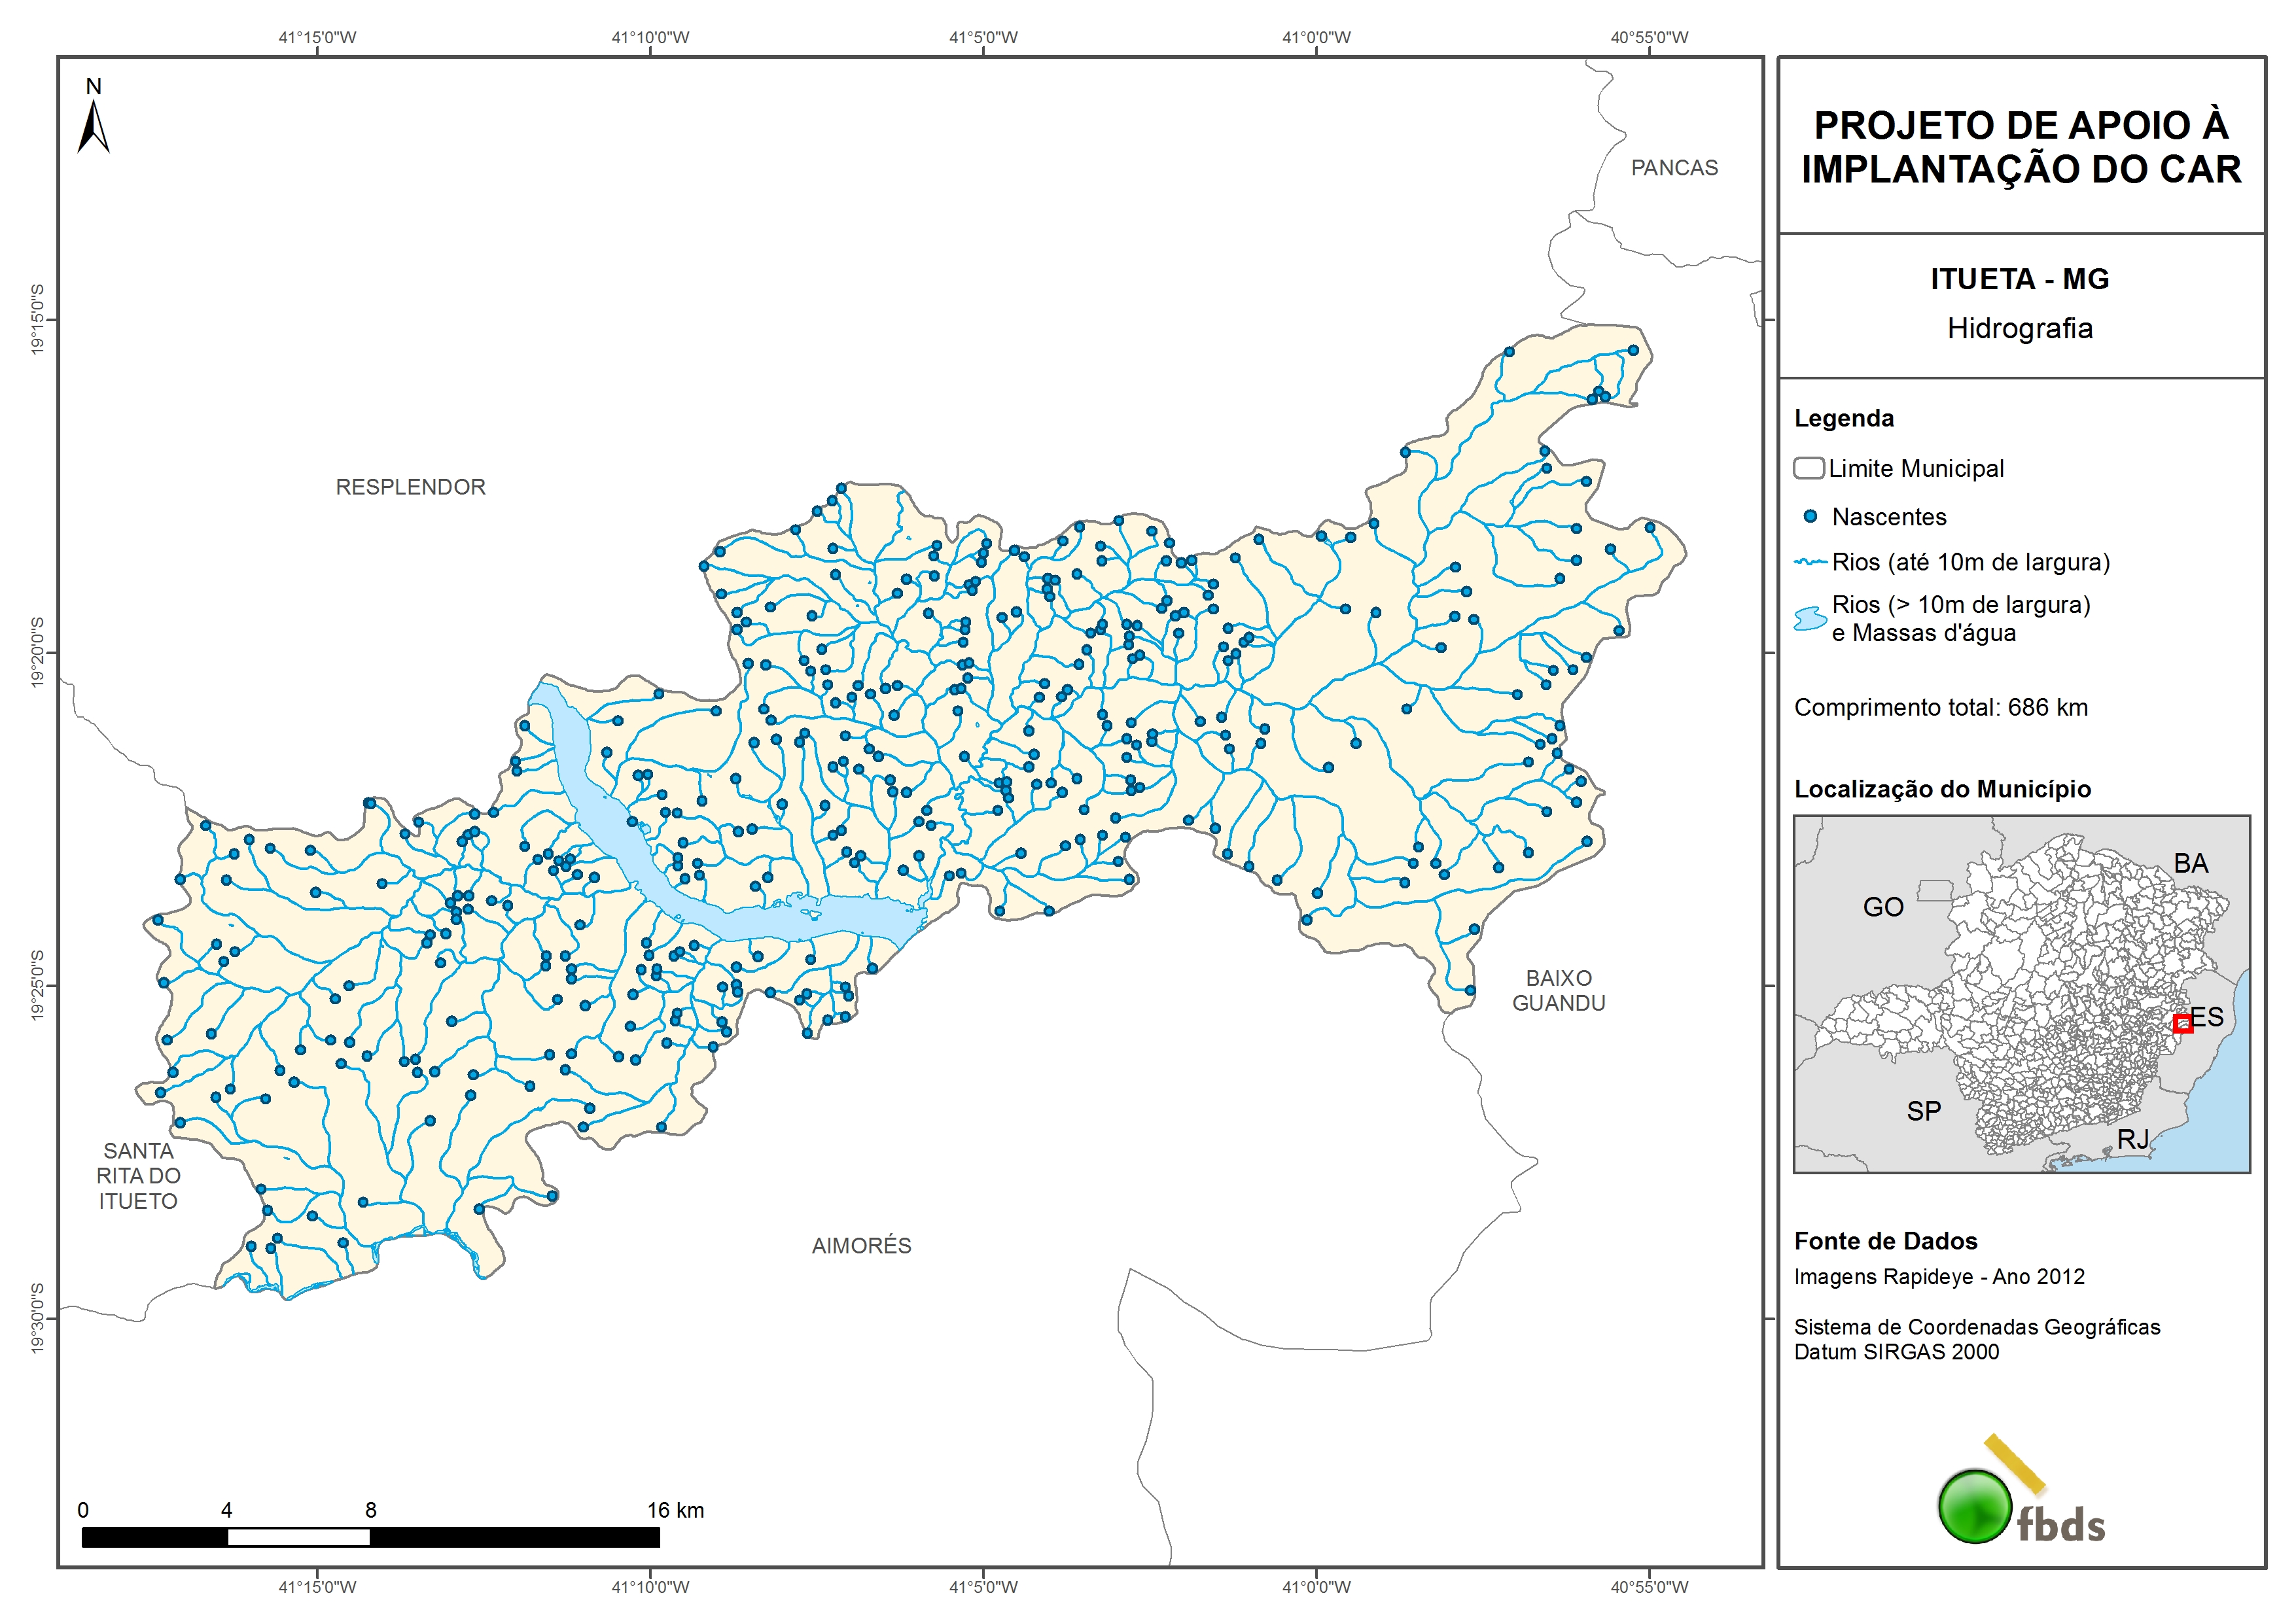Click the white segment of the scale bar

pyautogui.click(x=298, y=1537)
